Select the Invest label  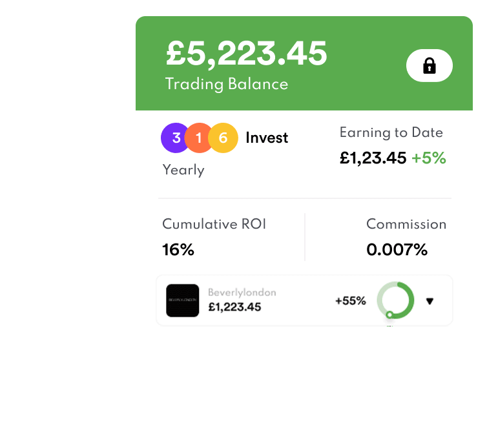[267, 138]
